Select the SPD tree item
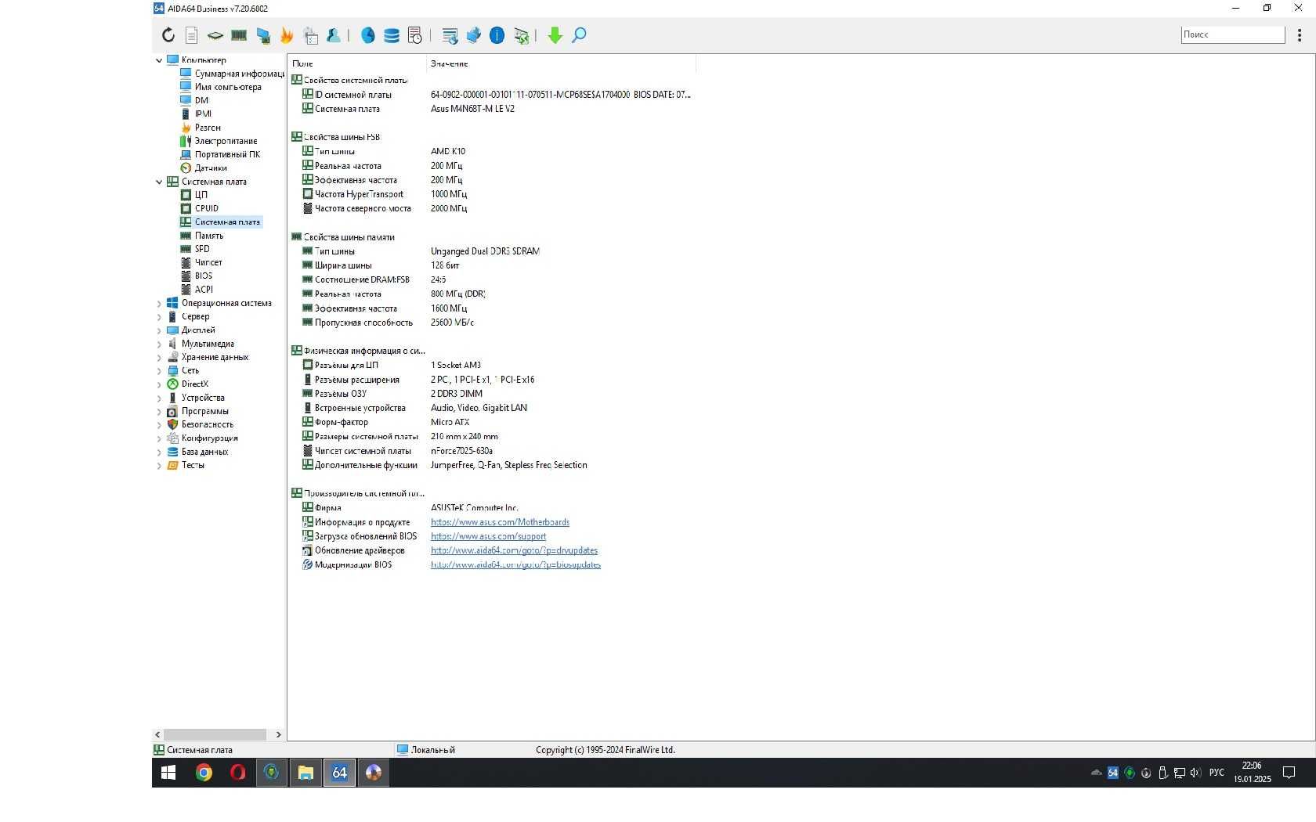 point(202,249)
